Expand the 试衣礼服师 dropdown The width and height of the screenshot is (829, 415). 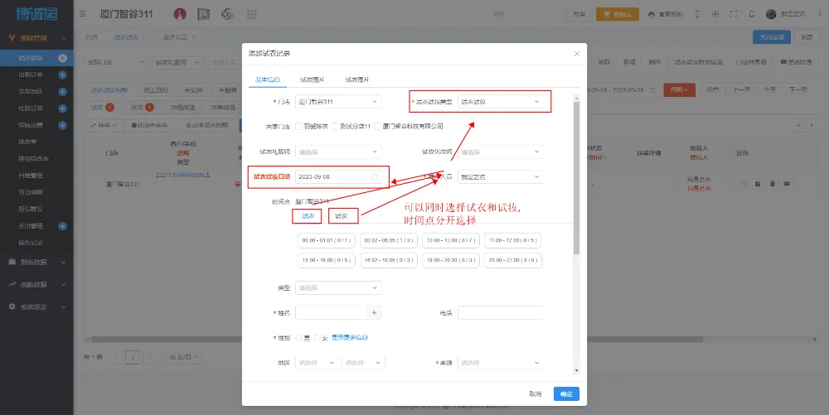(338, 152)
